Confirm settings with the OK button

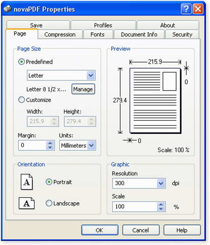[x=100, y=230]
